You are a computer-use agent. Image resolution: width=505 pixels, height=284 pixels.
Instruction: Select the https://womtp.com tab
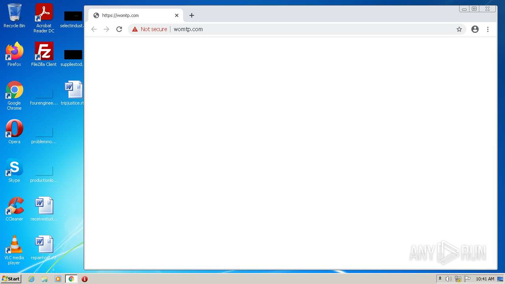(136, 15)
